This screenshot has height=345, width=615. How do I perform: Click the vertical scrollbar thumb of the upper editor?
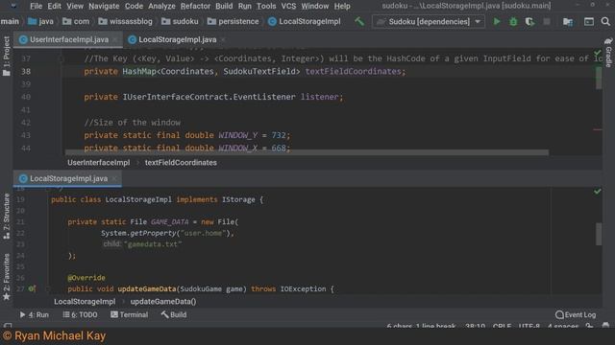[x=599, y=78]
